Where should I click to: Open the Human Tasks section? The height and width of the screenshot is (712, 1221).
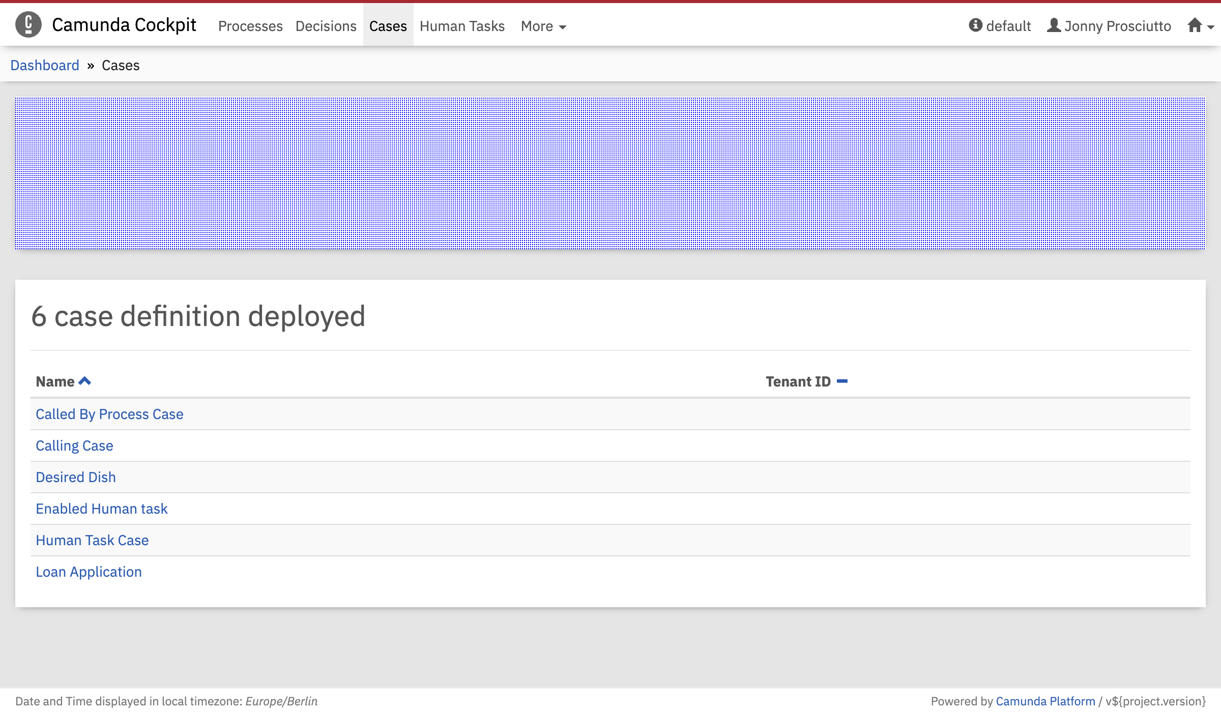pyautogui.click(x=462, y=26)
